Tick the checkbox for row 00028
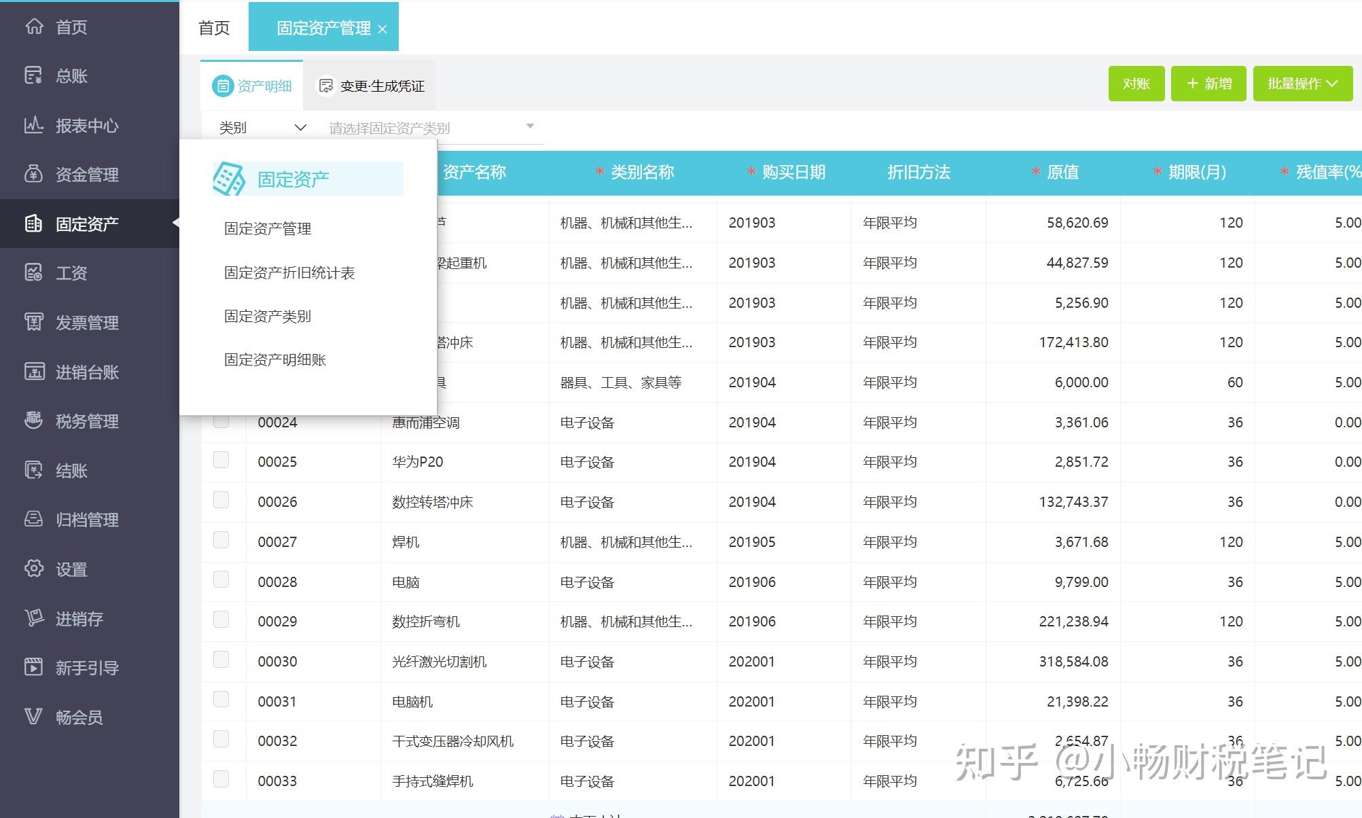The width and height of the screenshot is (1362, 818). tap(221, 580)
